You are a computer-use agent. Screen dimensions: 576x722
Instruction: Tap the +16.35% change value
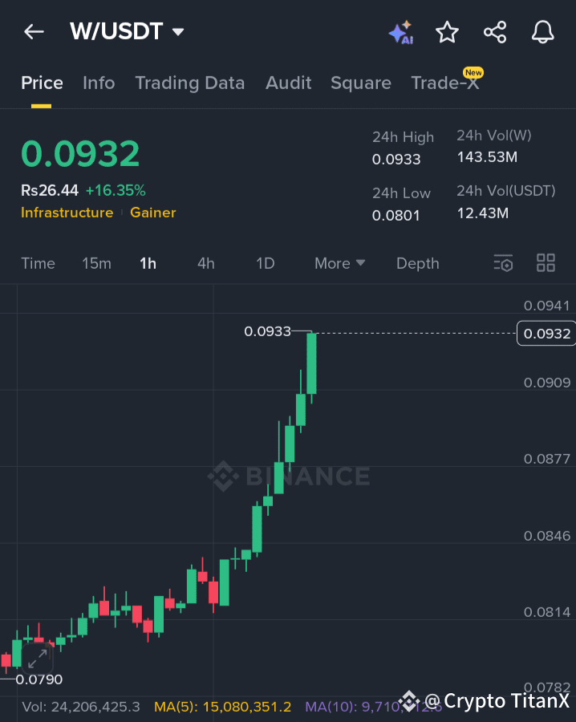(116, 190)
